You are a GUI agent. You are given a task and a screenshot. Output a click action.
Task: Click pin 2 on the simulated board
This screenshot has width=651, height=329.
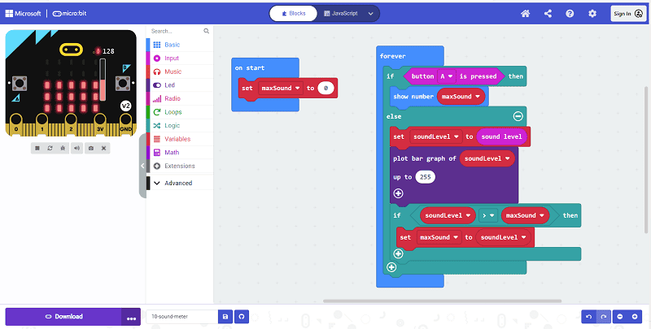coord(71,125)
